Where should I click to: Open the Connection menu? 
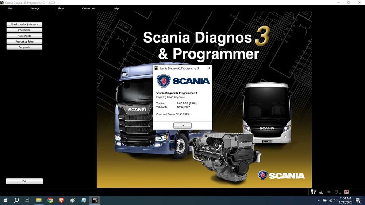pos(89,8)
